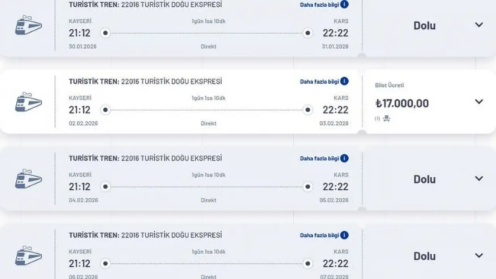
Task: Open 'Daha fazla bilgi' for 06.02.2026 train
Action: click(319, 235)
